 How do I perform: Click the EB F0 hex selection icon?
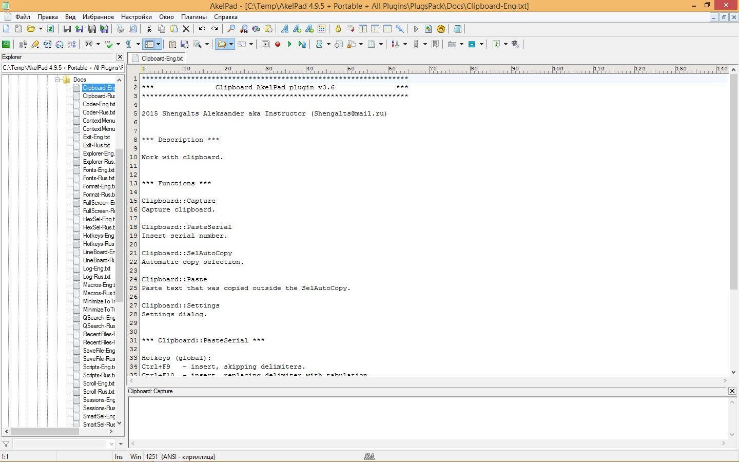click(435, 44)
